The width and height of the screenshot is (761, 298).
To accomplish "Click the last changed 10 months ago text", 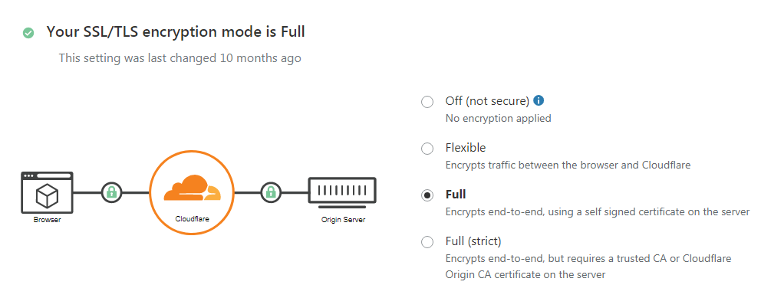I will [x=180, y=58].
